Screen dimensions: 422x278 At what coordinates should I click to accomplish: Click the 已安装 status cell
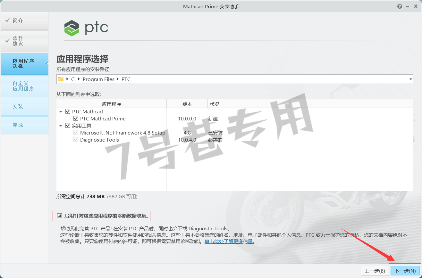[x=215, y=133]
